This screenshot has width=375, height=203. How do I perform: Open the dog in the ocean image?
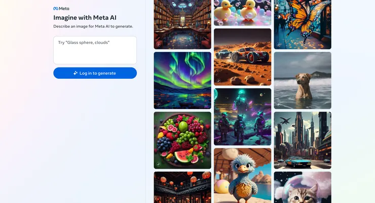303,80
